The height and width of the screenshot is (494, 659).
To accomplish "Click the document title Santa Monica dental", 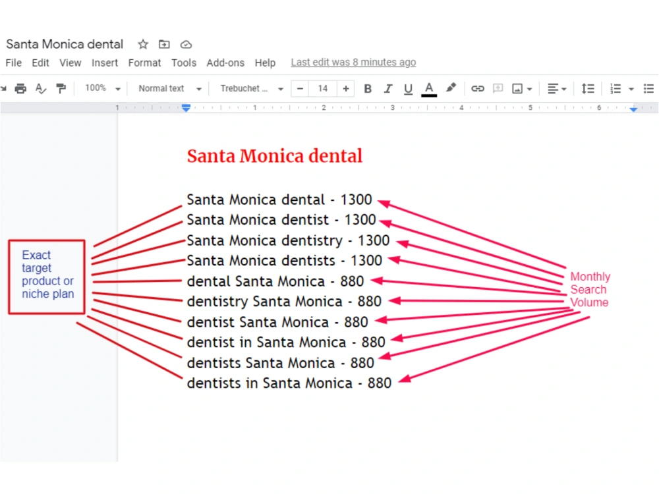I will (x=65, y=44).
